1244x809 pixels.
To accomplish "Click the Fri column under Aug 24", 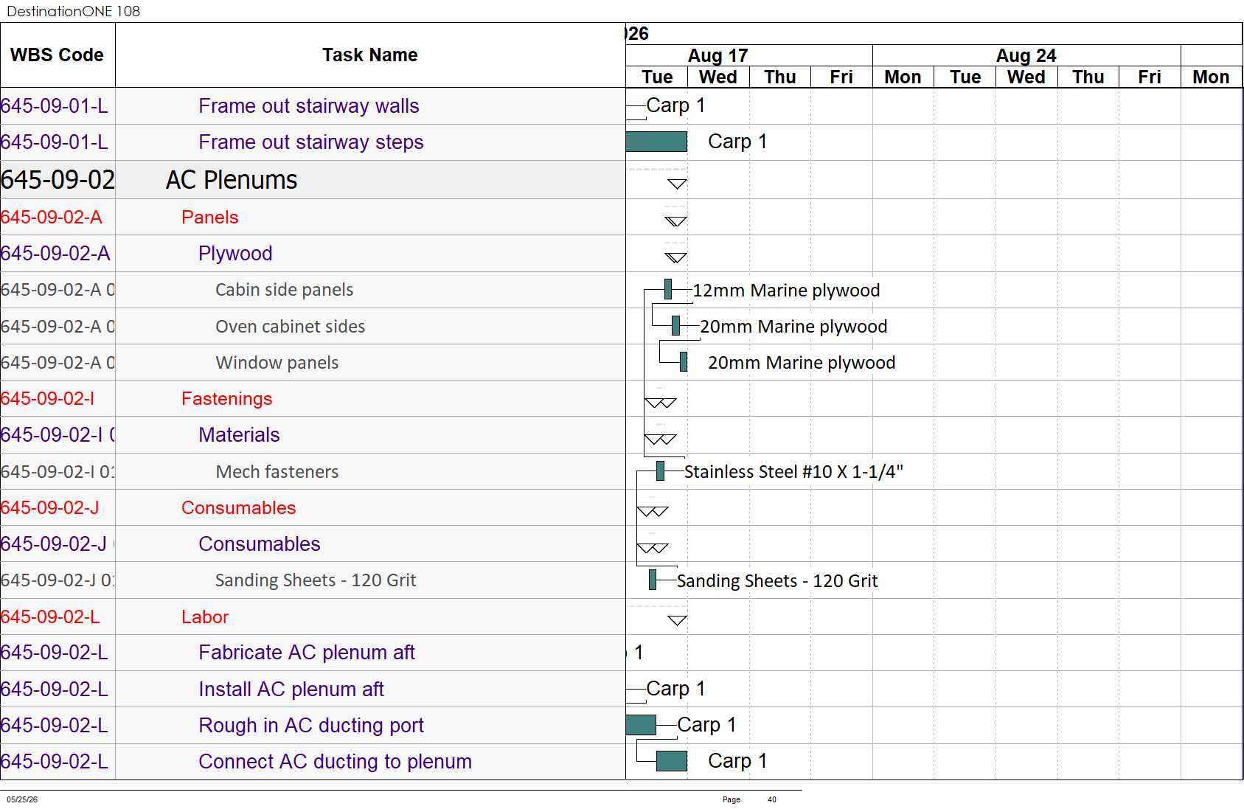I will pos(1150,77).
